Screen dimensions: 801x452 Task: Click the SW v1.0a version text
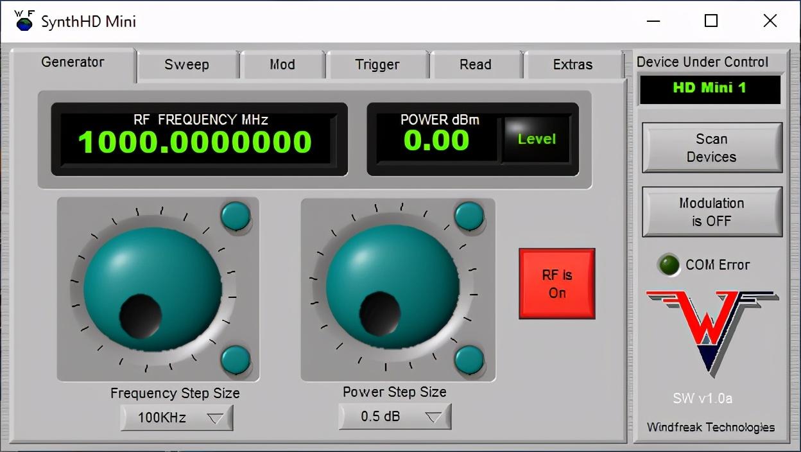pyautogui.click(x=702, y=398)
